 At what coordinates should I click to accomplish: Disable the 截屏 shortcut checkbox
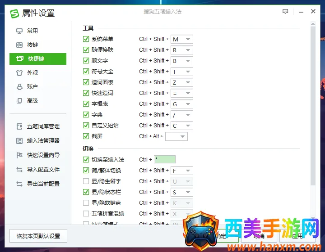(x=86, y=136)
